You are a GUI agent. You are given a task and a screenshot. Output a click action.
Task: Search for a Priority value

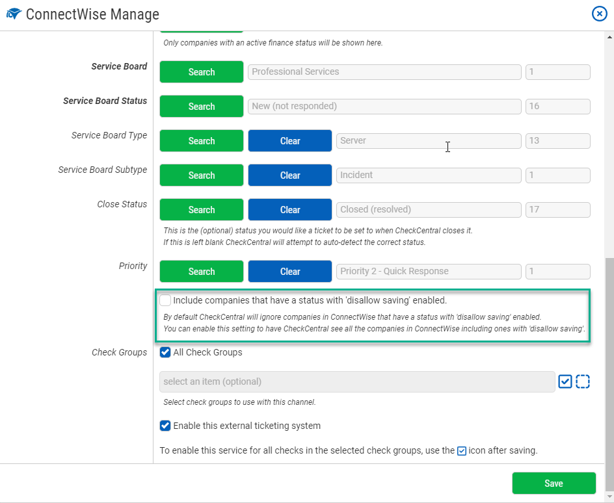[x=201, y=271]
